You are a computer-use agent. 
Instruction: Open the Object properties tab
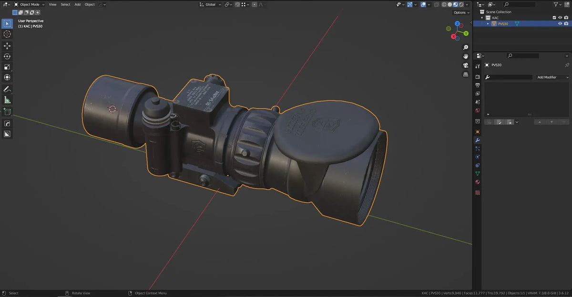tap(478, 132)
